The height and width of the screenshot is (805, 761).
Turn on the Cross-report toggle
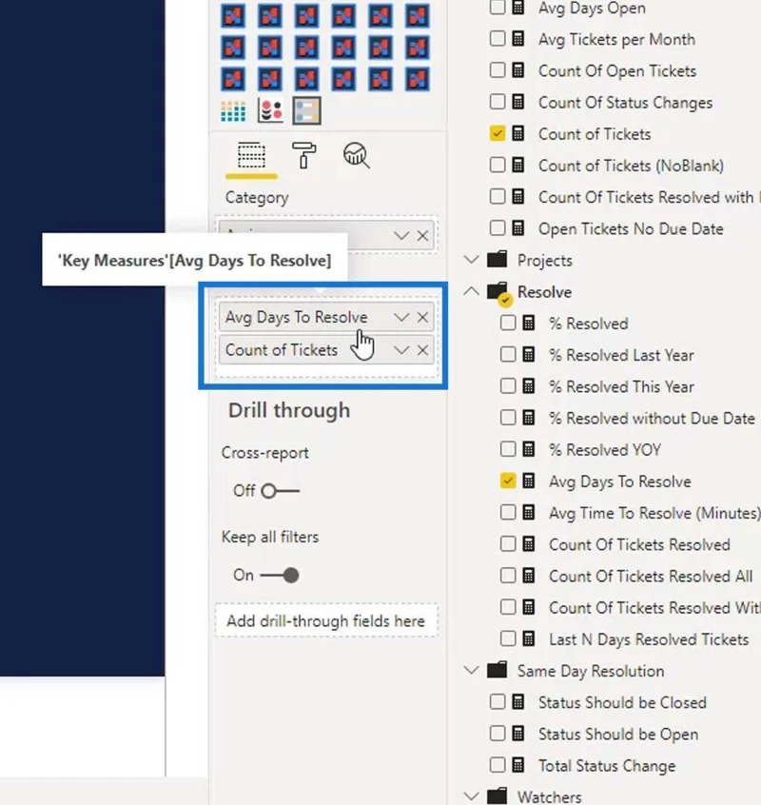(281, 491)
